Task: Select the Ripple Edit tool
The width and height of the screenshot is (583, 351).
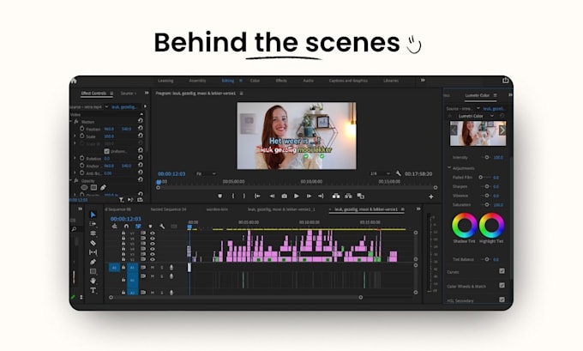Action: [x=93, y=233]
